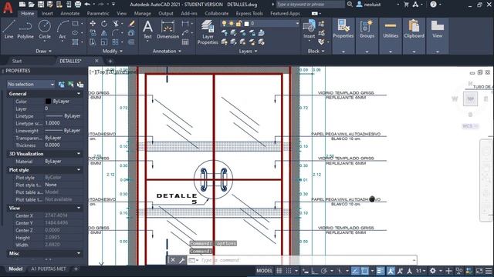The image size is (494, 277).
Task: Open the Annotate ribbon tab
Action: [70, 14]
